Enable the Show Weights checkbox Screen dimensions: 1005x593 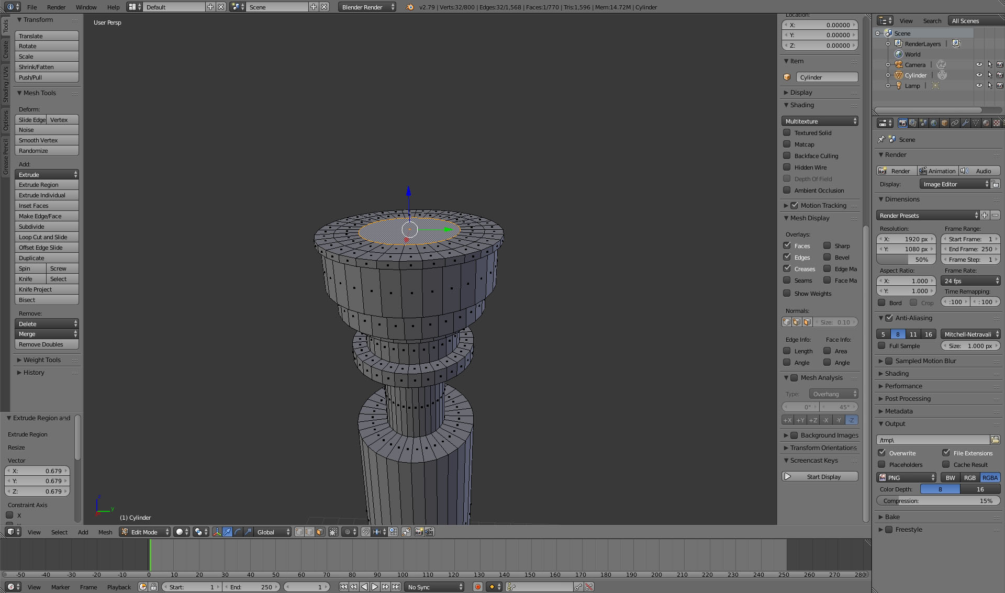click(787, 293)
